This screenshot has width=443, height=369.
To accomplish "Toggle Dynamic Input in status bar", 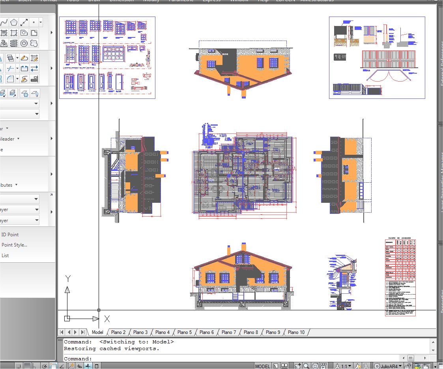I will (79, 366).
